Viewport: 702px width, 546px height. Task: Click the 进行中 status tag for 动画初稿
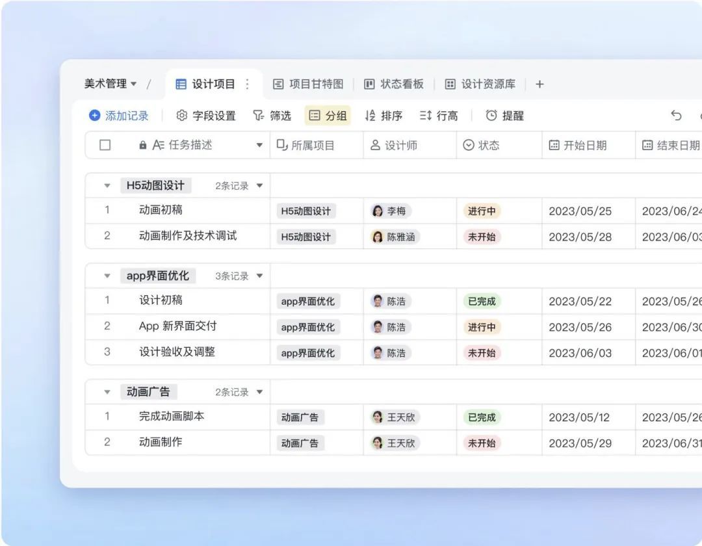click(482, 211)
